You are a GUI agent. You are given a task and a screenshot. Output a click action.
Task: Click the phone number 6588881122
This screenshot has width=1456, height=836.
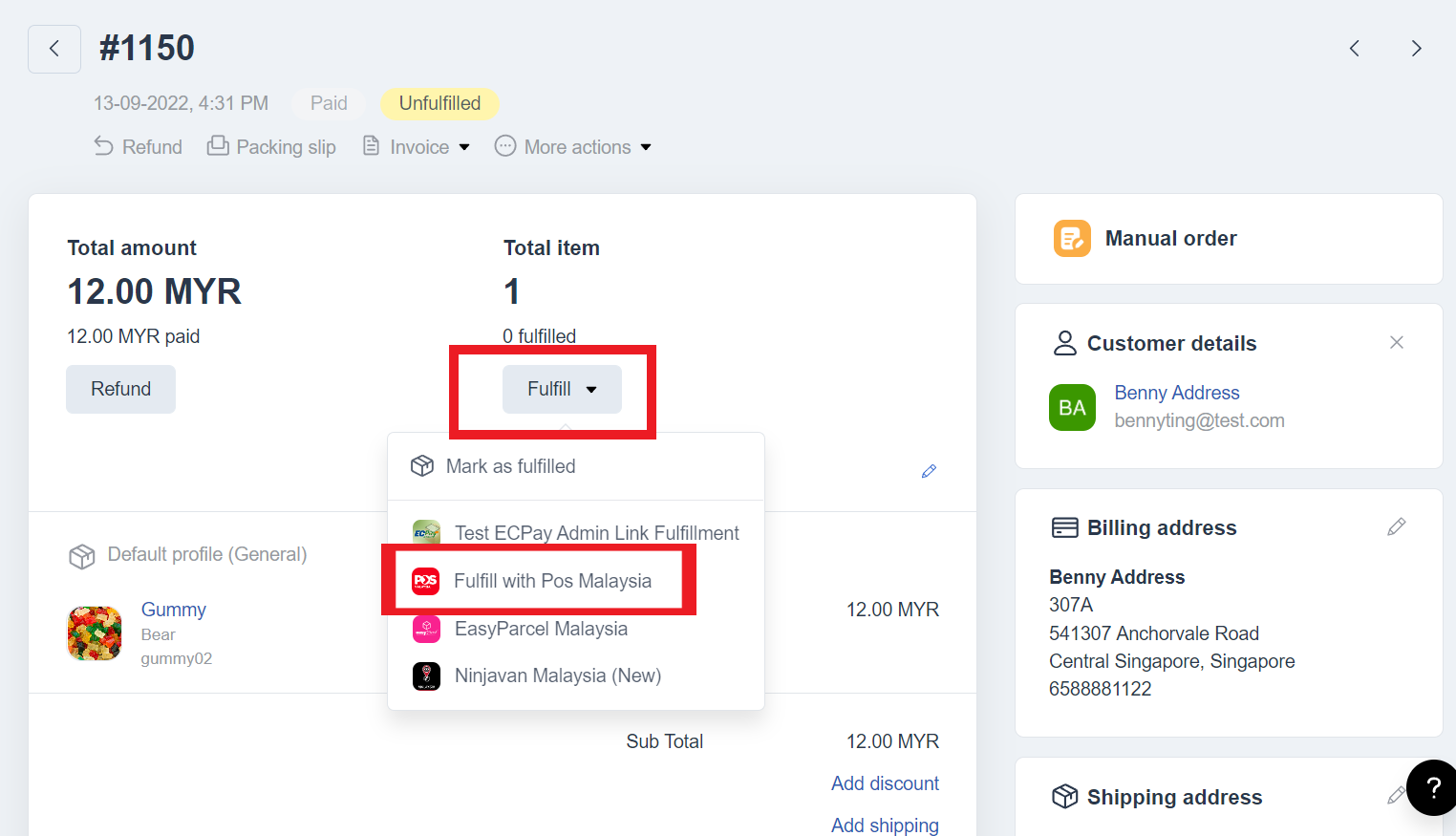pyautogui.click(x=1101, y=689)
